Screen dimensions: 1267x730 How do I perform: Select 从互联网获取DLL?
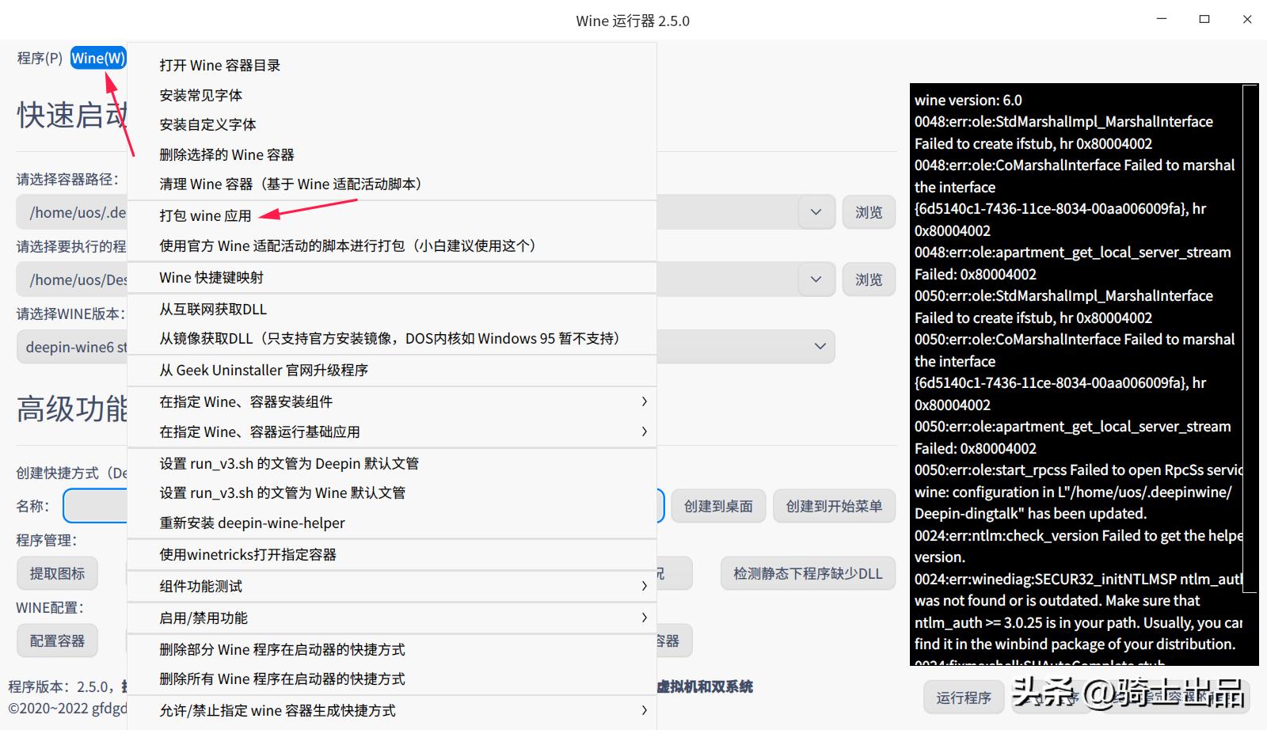(212, 309)
